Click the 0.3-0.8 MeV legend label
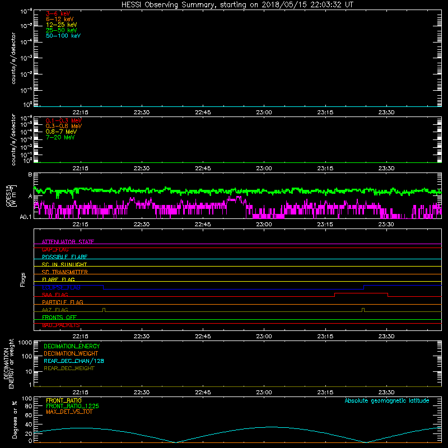The width and height of the screenshot is (448, 448). tap(64, 126)
